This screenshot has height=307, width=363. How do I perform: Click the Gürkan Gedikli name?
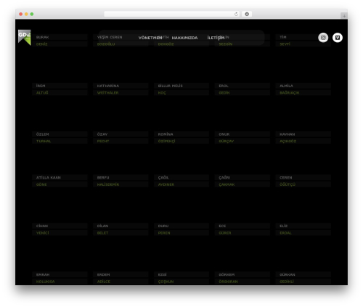click(303, 278)
